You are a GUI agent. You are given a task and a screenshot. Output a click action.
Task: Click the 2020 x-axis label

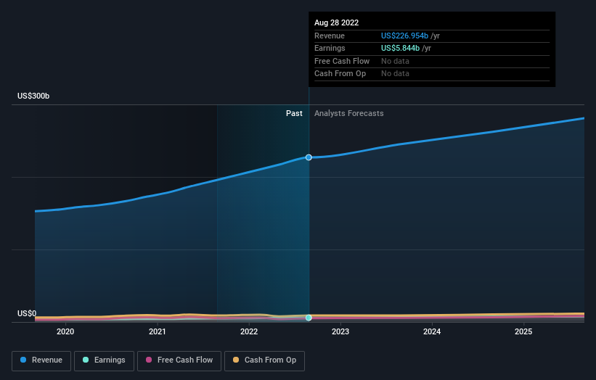(65, 331)
